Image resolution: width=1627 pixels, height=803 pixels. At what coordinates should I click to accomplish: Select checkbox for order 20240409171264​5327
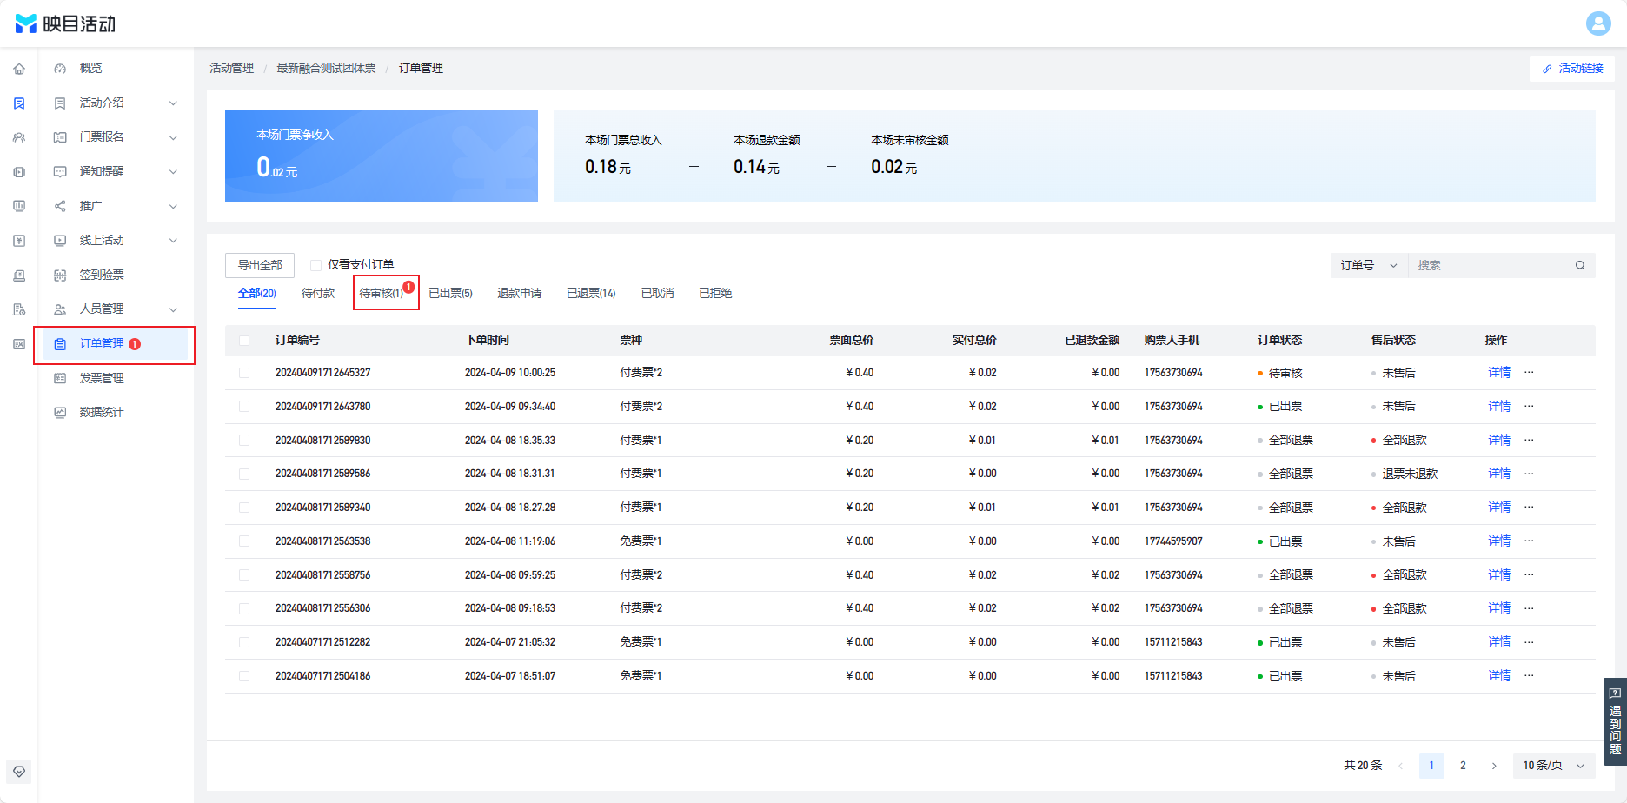click(x=244, y=373)
